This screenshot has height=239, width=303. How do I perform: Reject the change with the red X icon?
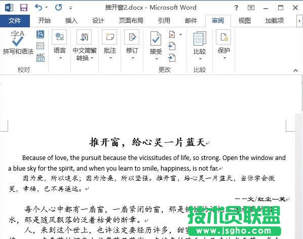point(172,34)
